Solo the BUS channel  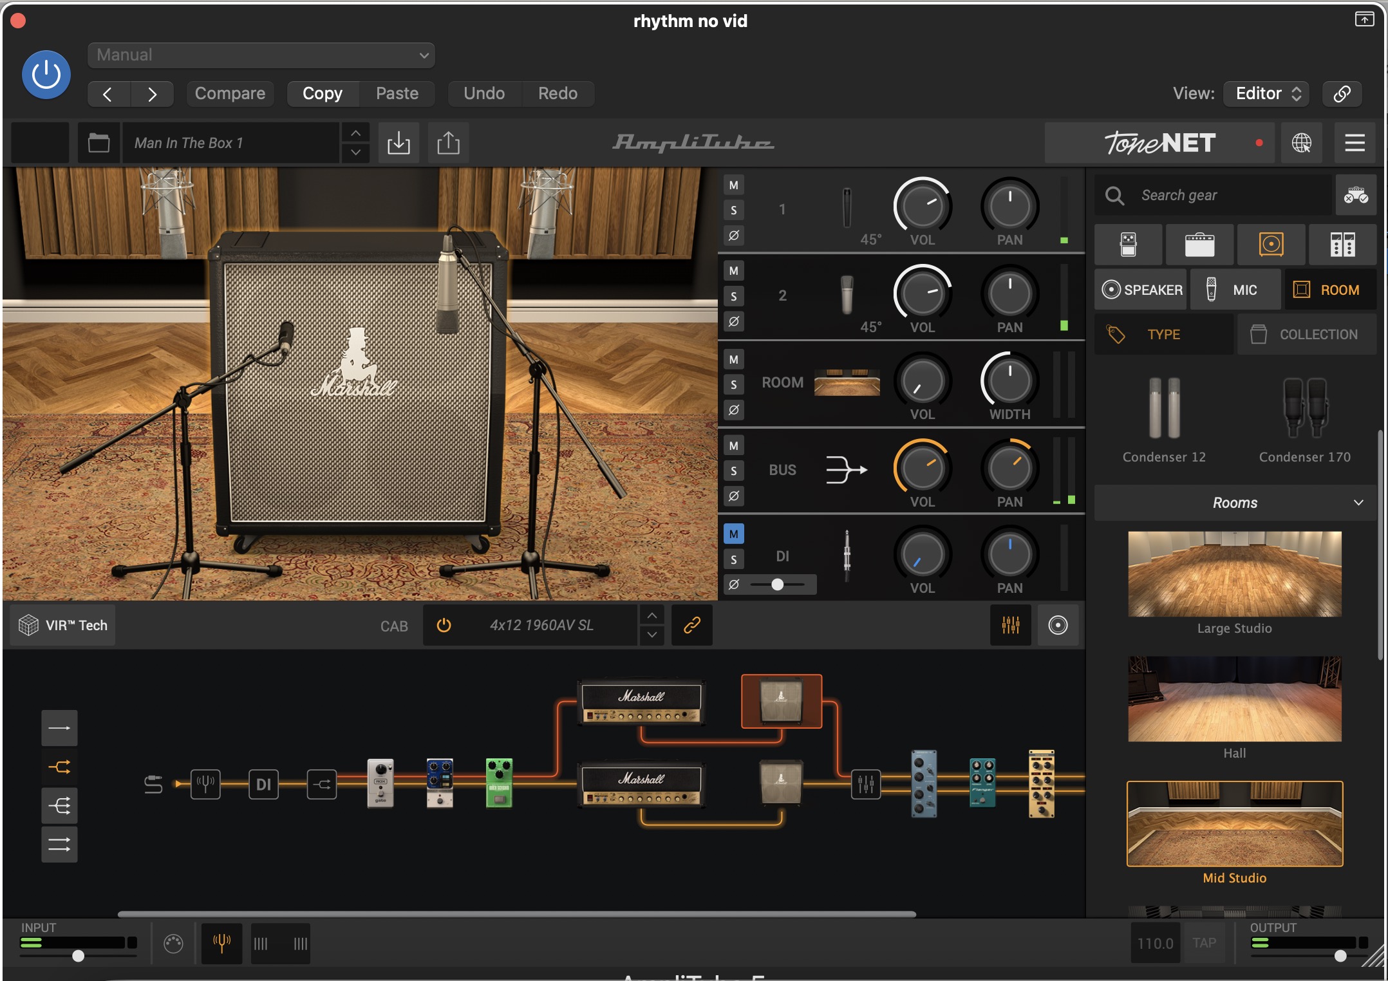(x=734, y=471)
